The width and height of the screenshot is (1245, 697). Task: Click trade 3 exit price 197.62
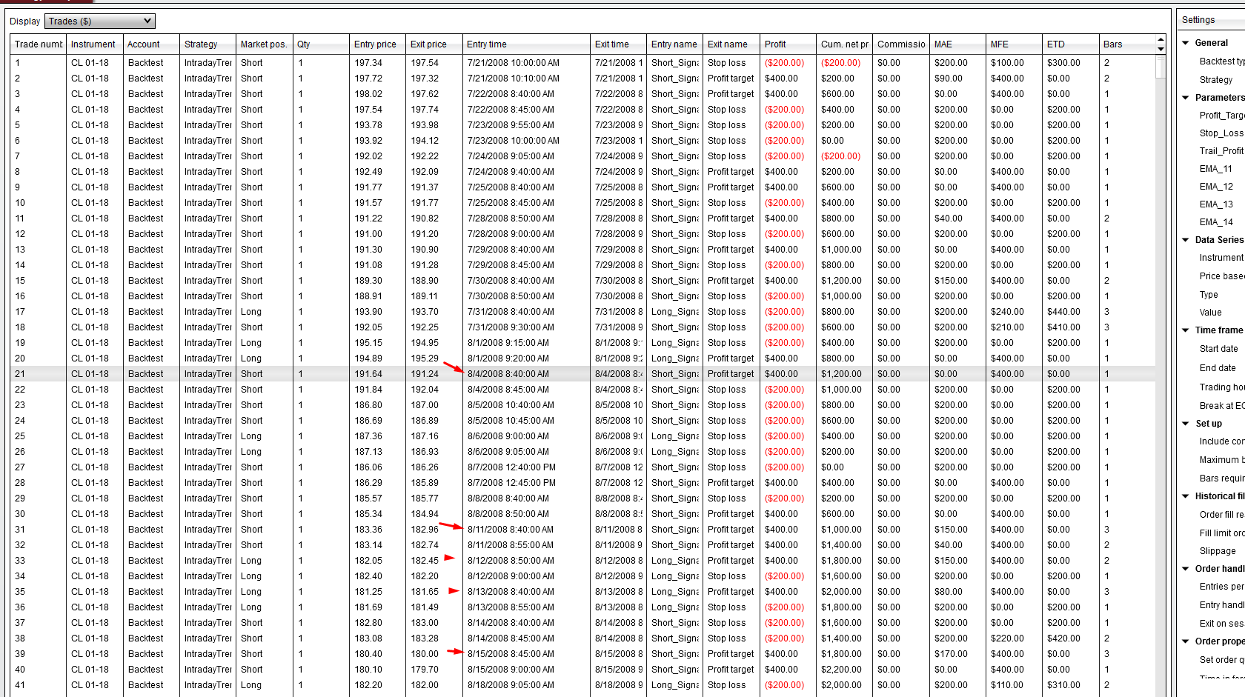[x=425, y=94]
